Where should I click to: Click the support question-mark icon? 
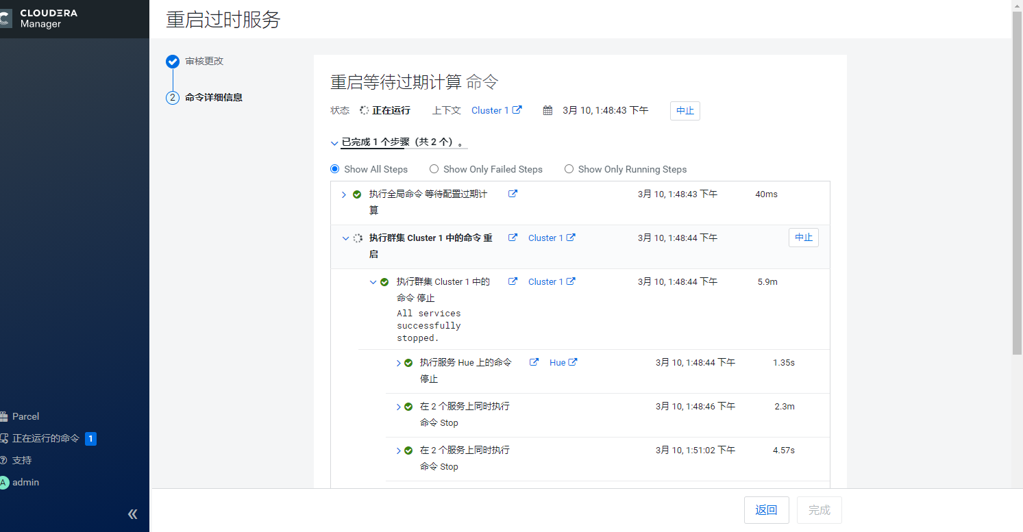3,460
